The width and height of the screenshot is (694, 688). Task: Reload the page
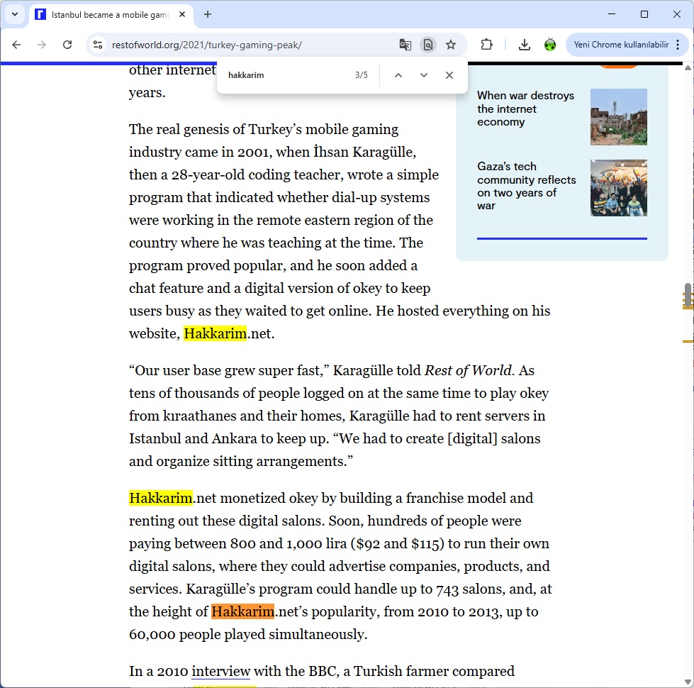click(x=67, y=45)
